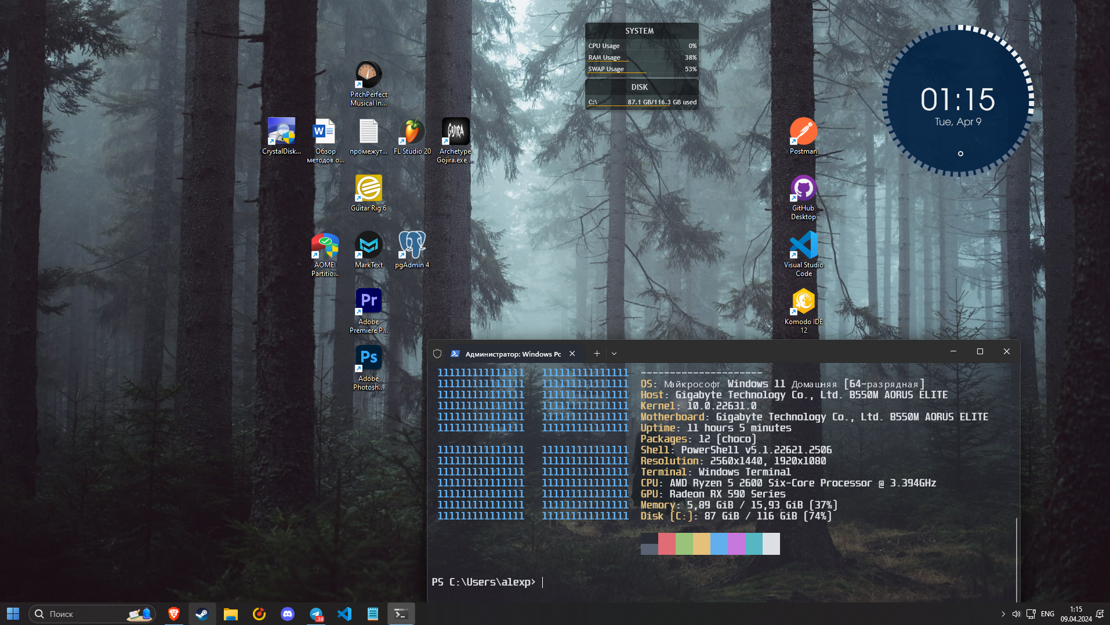Click the 'SWAP Usage' row in SYSTEM widget
Screen dimensions: 1110x625
642,69
